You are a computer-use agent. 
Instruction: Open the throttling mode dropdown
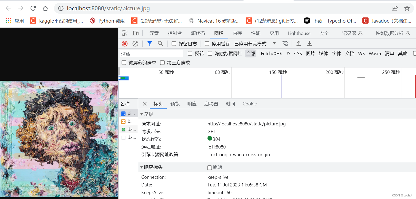(x=255, y=44)
